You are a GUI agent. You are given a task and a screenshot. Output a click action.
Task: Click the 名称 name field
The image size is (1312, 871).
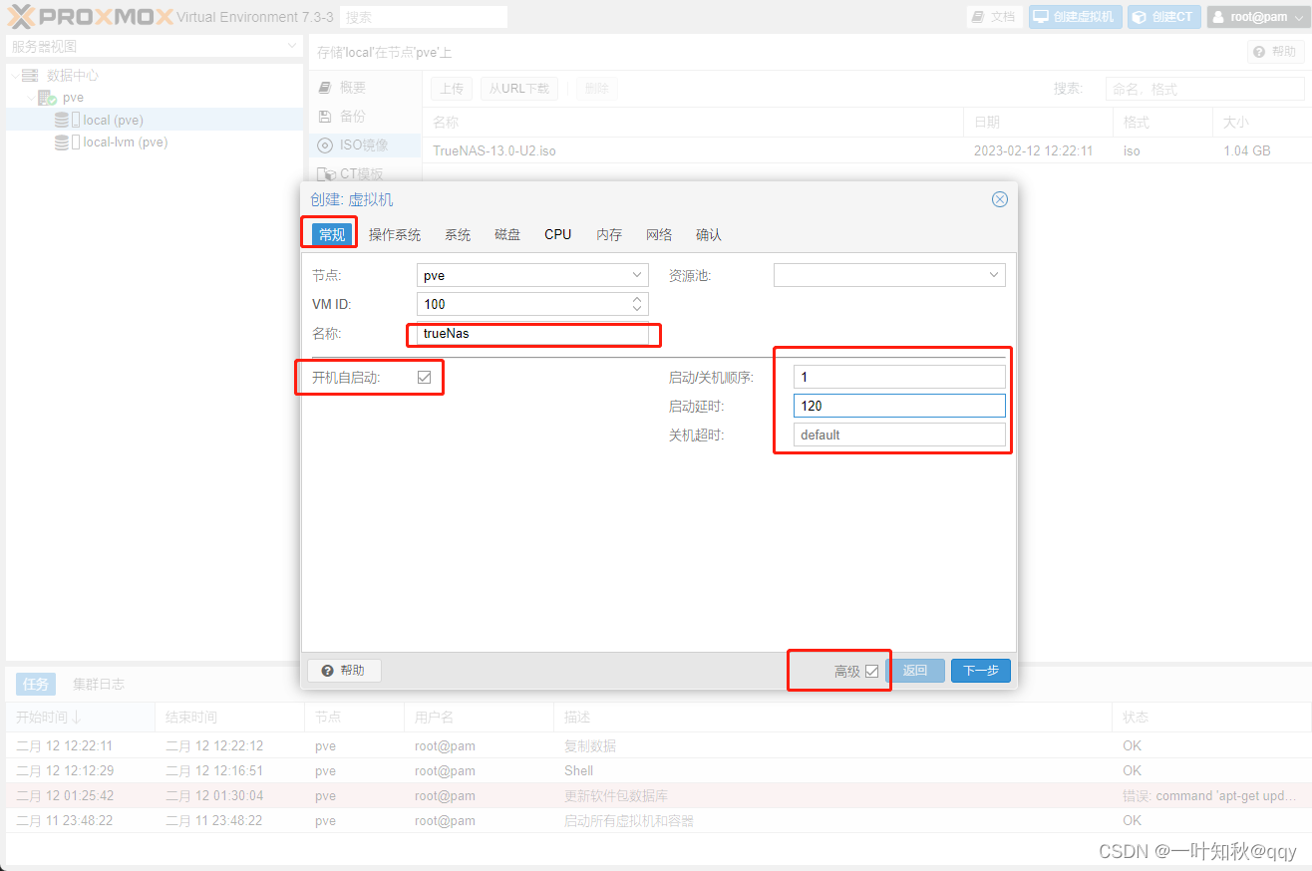tap(532, 333)
